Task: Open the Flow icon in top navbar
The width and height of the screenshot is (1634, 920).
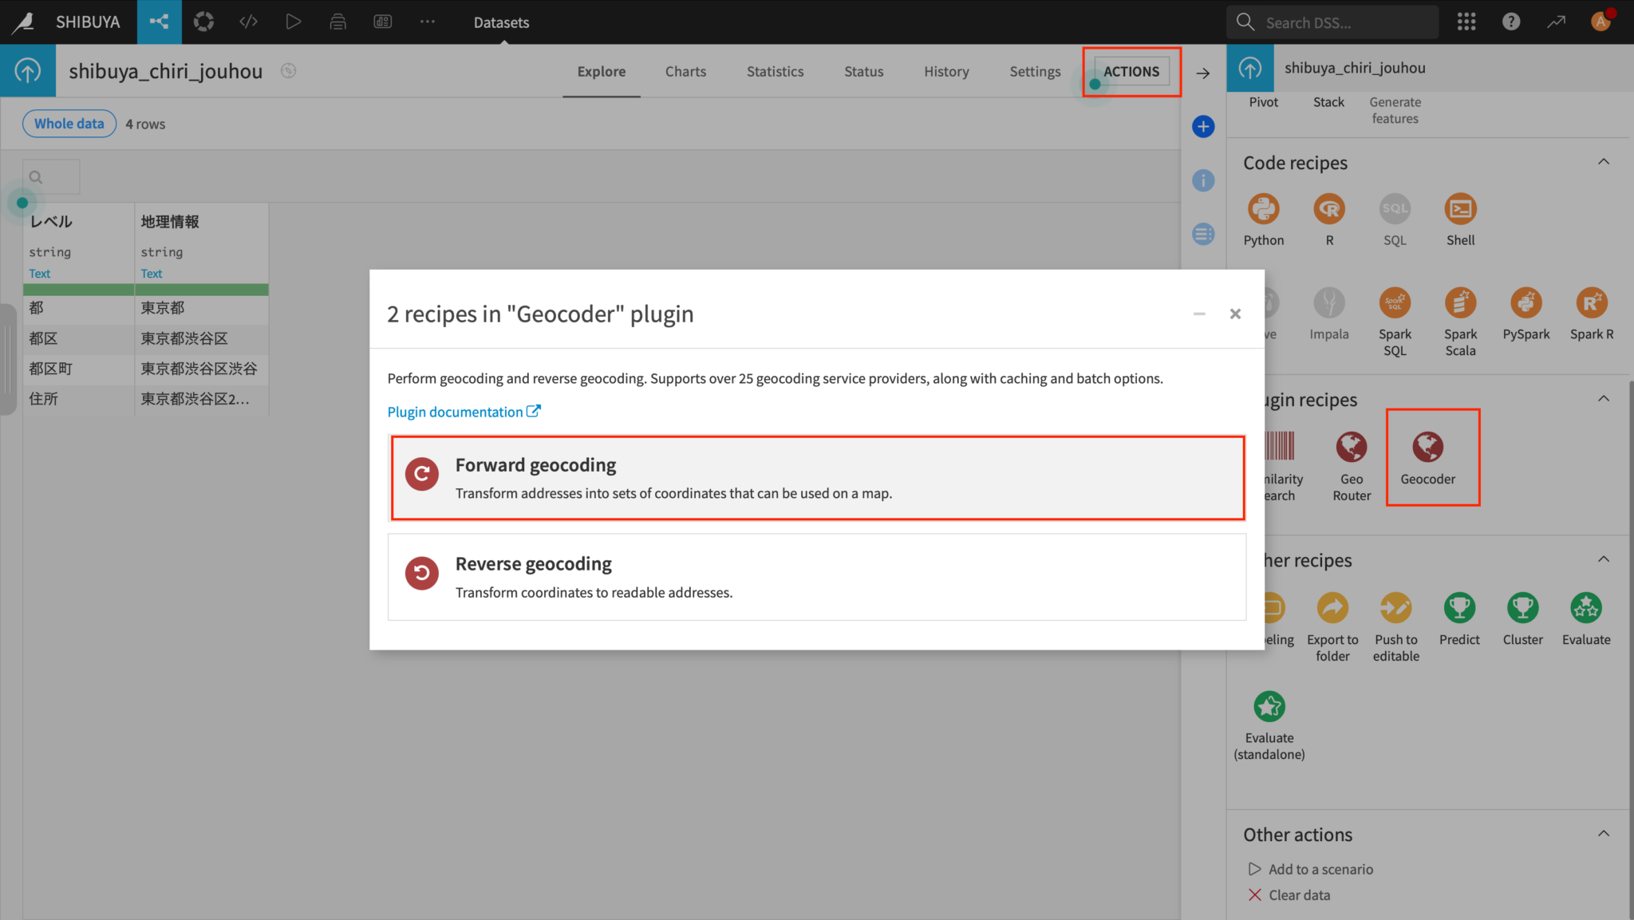Action: 159,22
